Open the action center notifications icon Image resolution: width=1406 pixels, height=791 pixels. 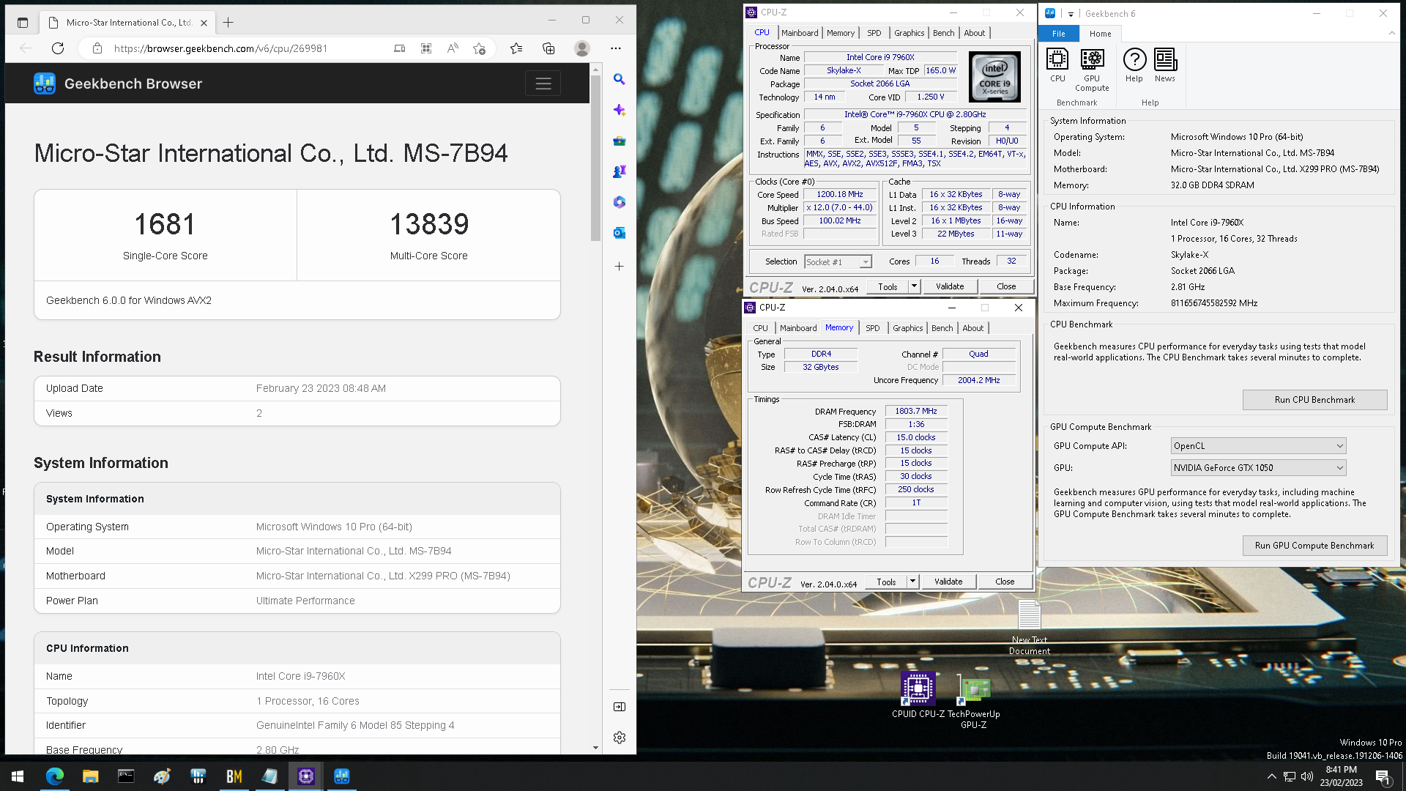pos(1383,777)
